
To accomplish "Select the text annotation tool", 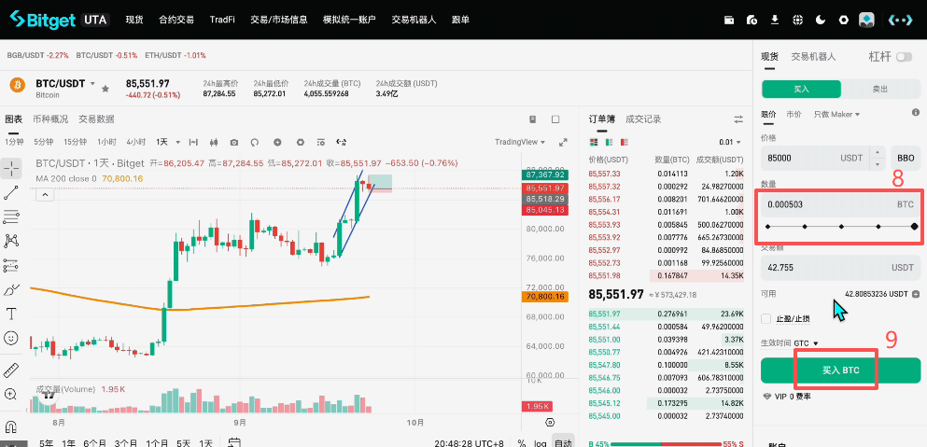I will pyautogui.click(x=11, y=314).
